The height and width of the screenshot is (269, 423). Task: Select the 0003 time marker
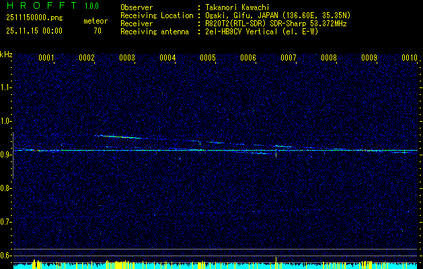127,59
